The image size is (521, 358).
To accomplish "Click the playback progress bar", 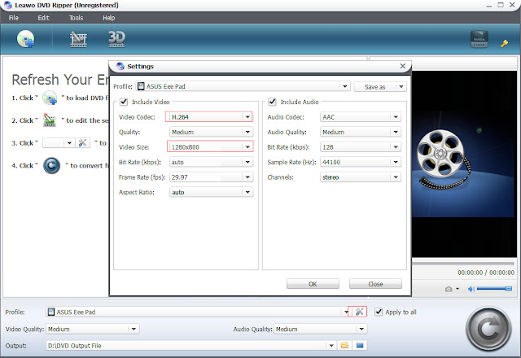I will (x=464, y=263).
